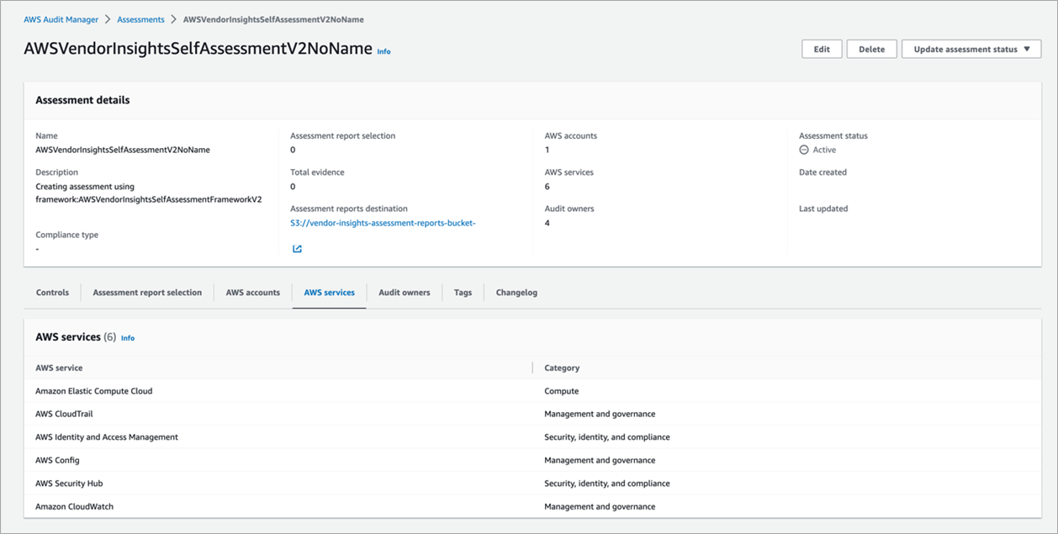Screen dimensions: 1058x534
Task: Open the AWS accounts tab
Action: click(x=252, y=293)
